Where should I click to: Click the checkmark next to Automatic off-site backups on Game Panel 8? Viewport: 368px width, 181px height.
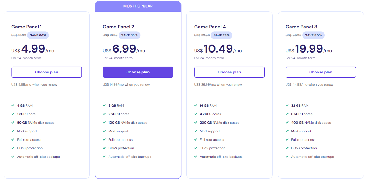pyautogui.click(x=287, y=157)
